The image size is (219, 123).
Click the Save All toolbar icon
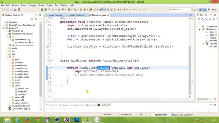[x=12, y=10]
